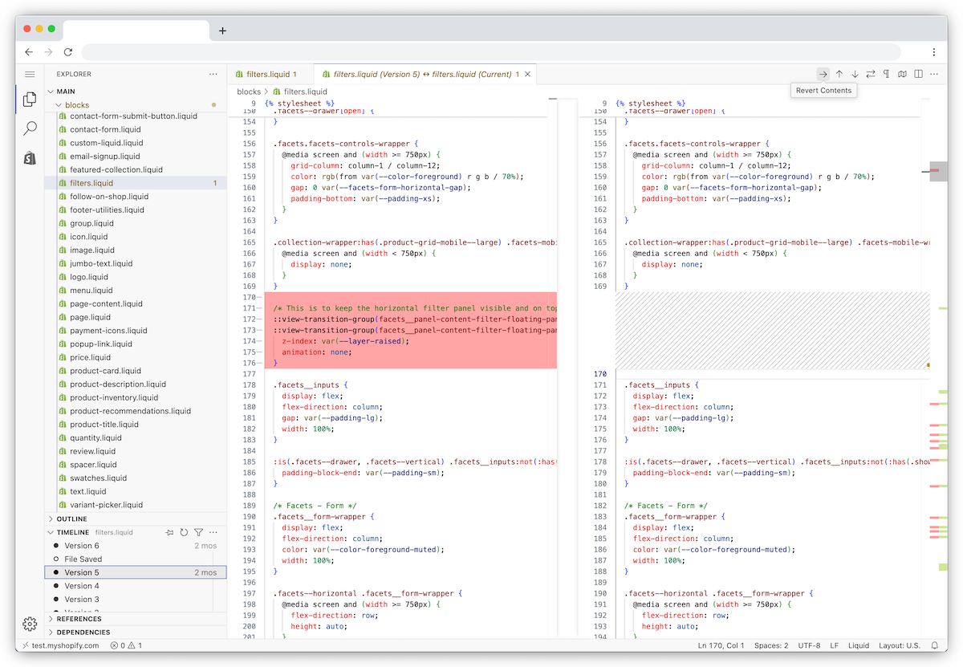
Task: Click Ln 170, Col 1 status item
Action: (x=721, y=645)
